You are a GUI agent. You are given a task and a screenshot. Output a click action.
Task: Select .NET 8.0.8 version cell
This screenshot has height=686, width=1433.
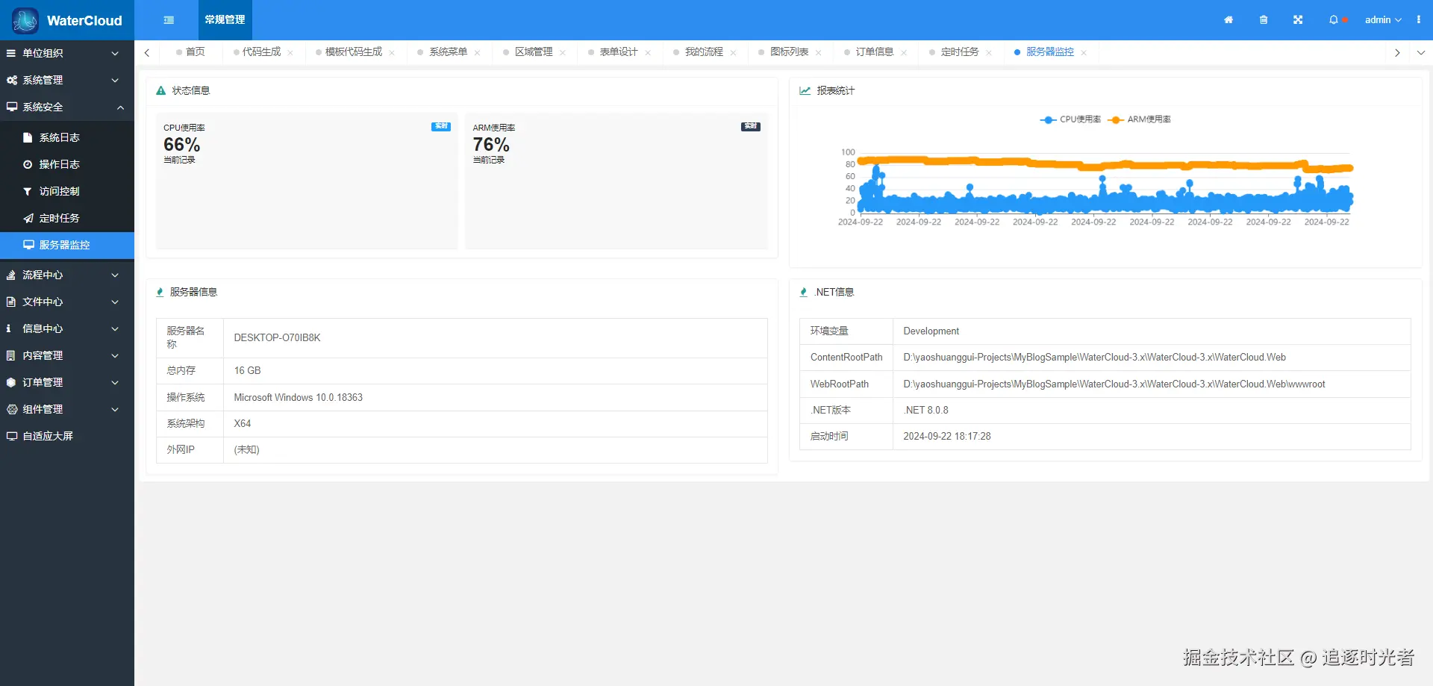point(1152,410)
